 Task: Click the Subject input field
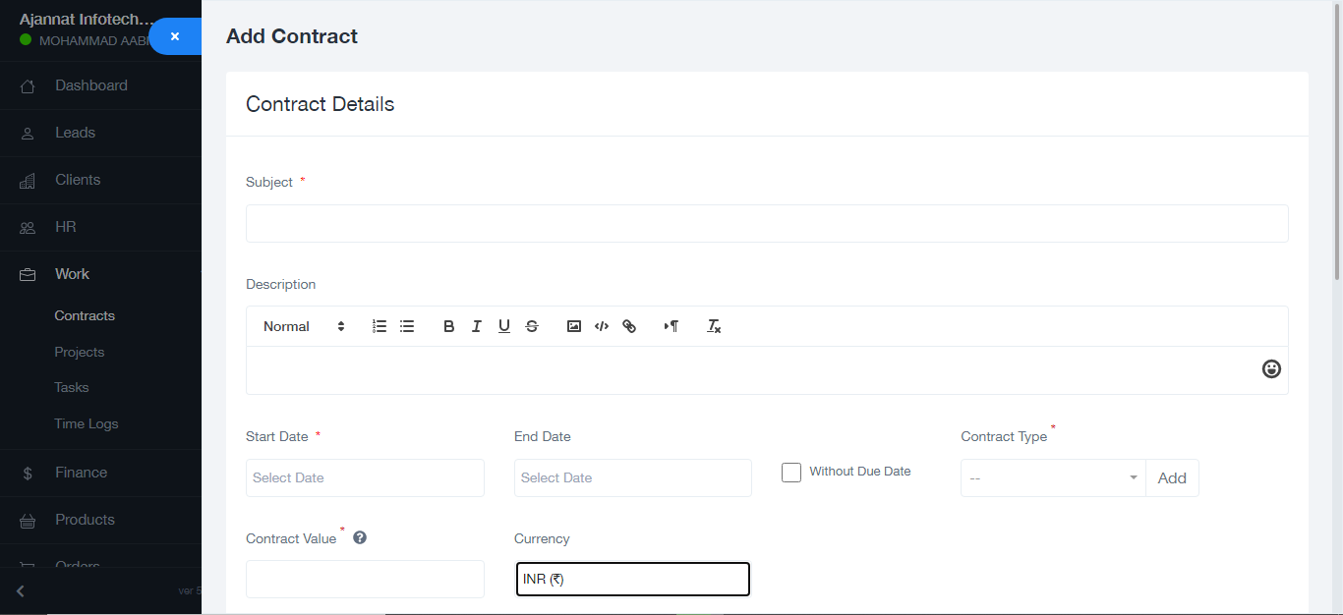coord(766,223)
